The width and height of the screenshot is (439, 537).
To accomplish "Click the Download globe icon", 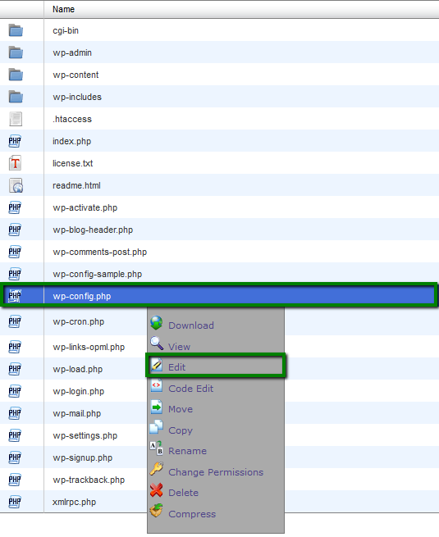I will [x=156, y=323].
